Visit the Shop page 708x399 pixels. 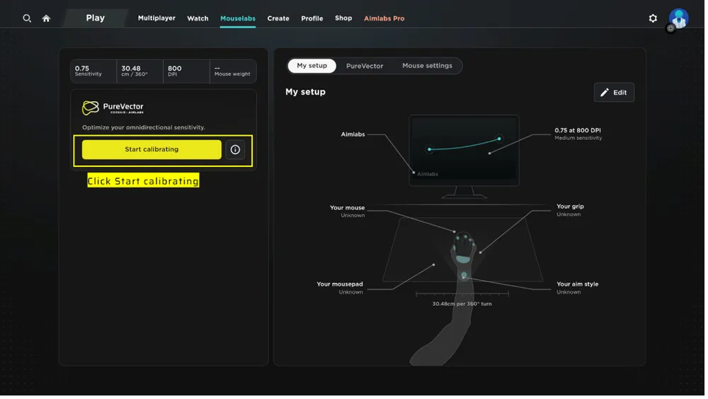[x=343, y=18]
